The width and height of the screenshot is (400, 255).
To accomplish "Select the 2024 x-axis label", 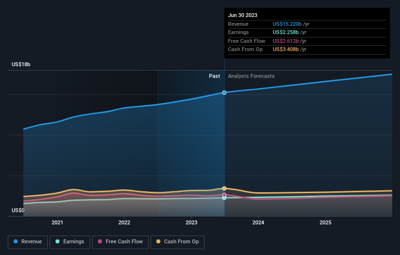I will pyautogui.click(x=258, y=222).
